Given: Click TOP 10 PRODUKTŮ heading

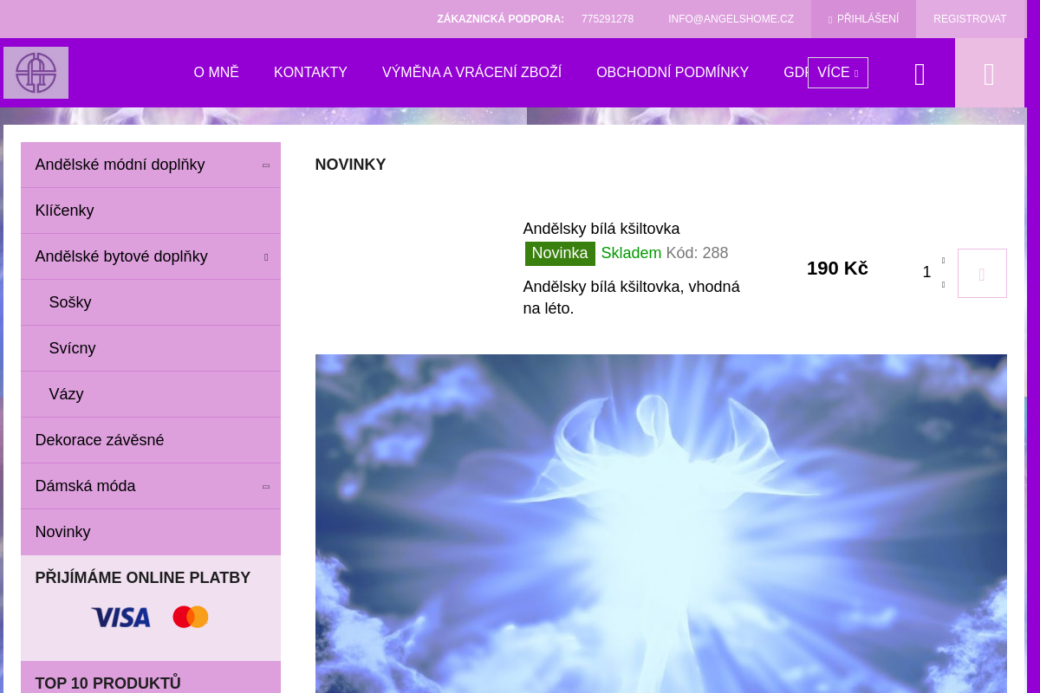Looking at the screenshot, I should pyautogui.click(x=108, y=683).
